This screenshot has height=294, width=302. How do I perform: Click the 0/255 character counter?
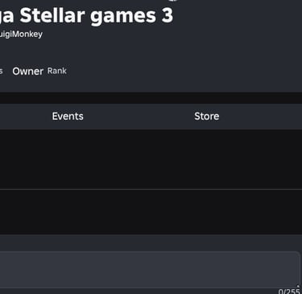290,292
